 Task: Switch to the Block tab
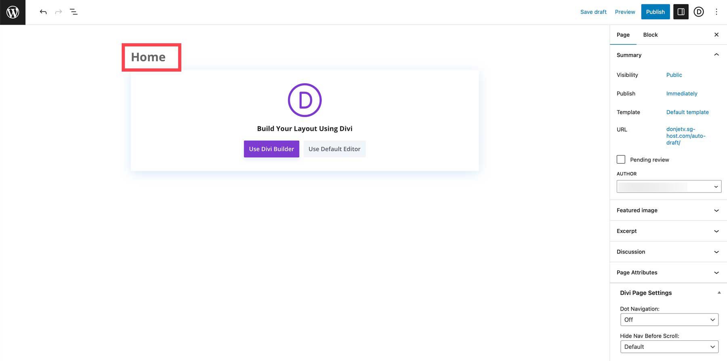click(650, 35)
